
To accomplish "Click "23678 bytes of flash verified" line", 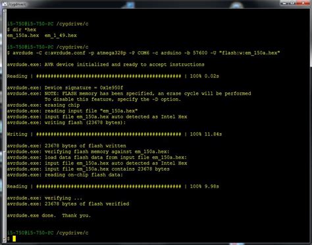I will 68,204.
